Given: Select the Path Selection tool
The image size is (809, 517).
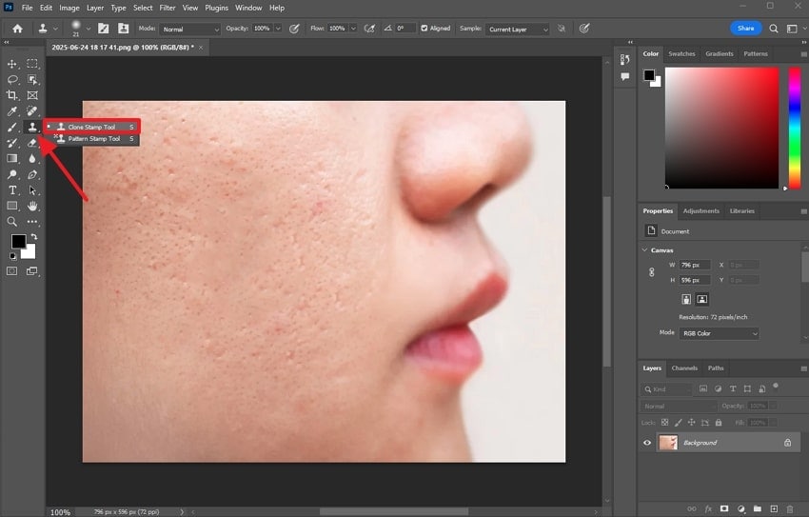Looking at the screenshot, I should click(x=32, y=190).
